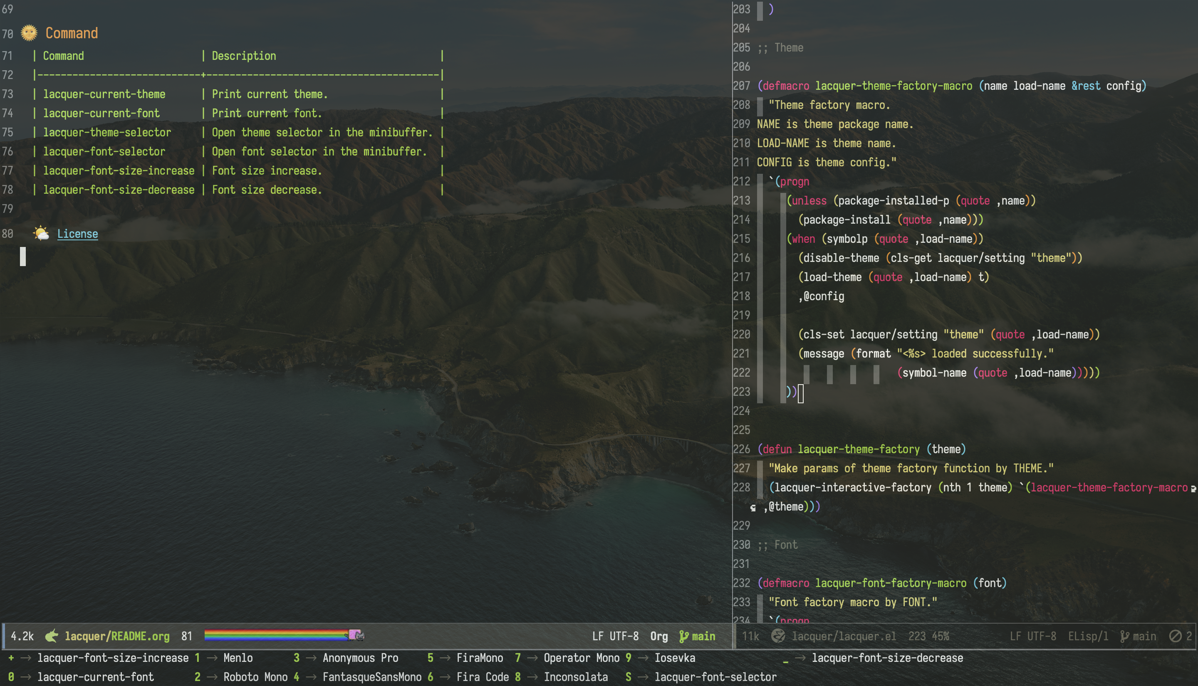The height and width of the screenshot is (686, 1198).
Task: Expand the folded License heading
Action: coord(77,234)
